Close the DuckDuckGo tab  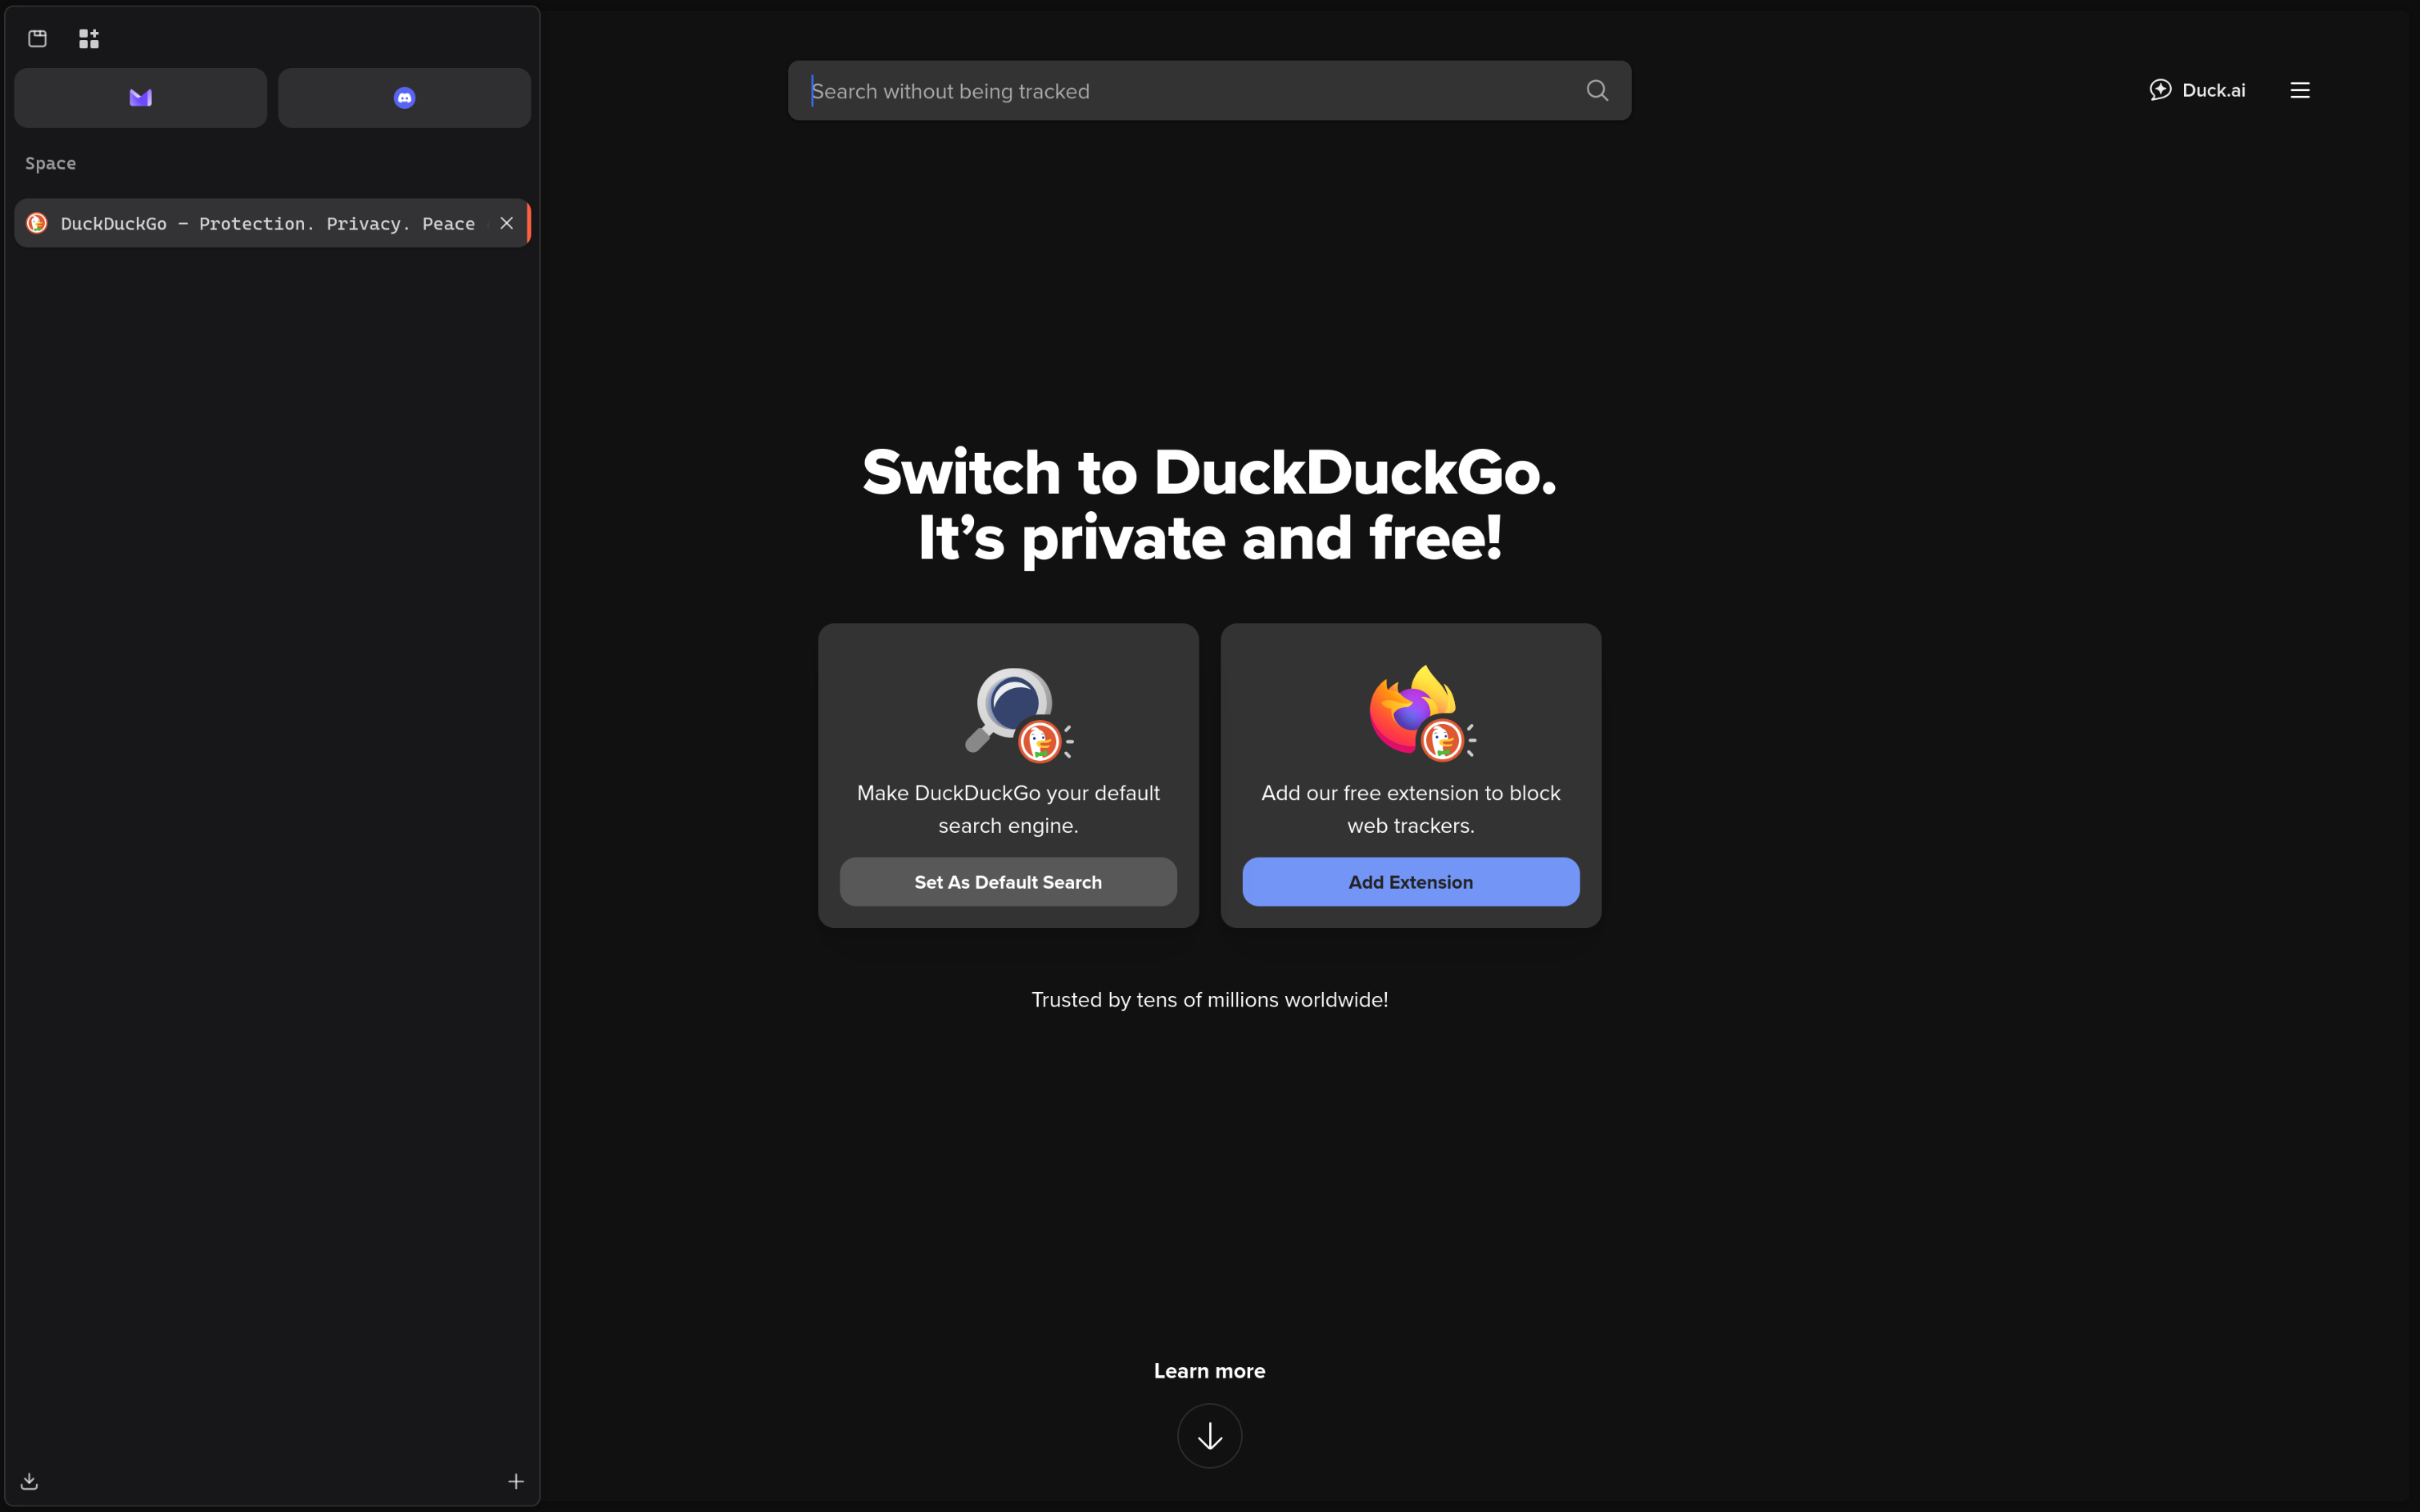507,223
